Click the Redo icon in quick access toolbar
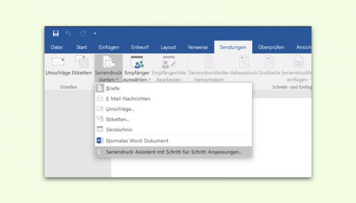 coord(83,33)
